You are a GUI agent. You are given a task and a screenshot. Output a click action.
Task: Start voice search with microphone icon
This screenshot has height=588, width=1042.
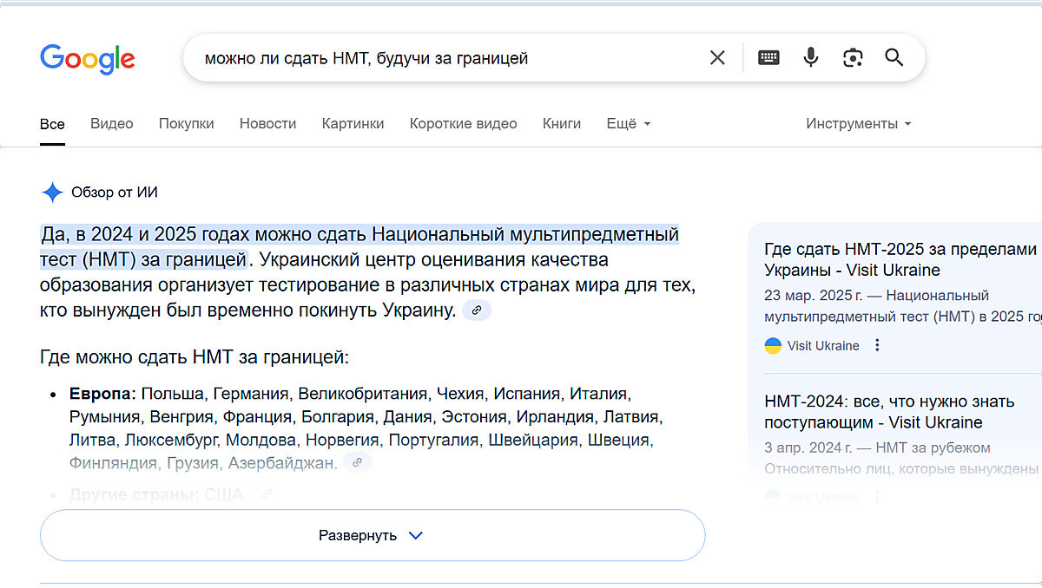811,58
